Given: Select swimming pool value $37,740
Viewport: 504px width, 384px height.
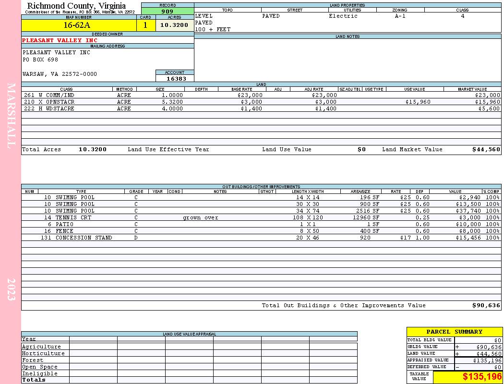Looking at the screenshot, I should point(468,211).
